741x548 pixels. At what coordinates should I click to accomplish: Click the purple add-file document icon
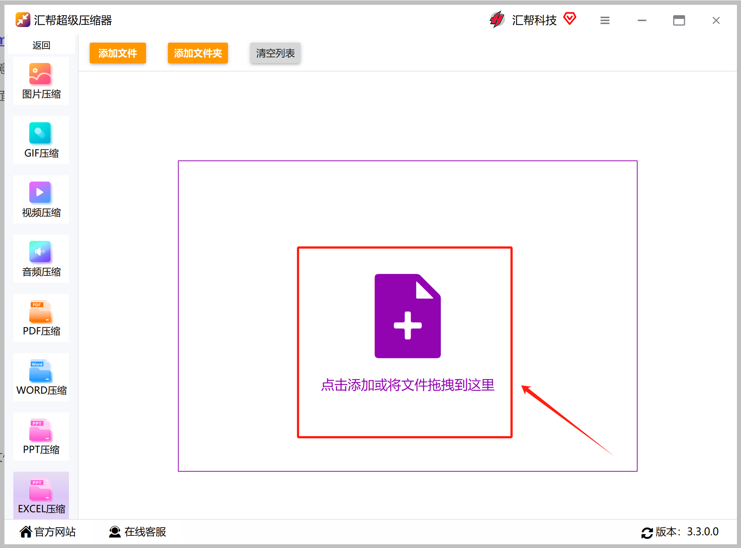407,316
